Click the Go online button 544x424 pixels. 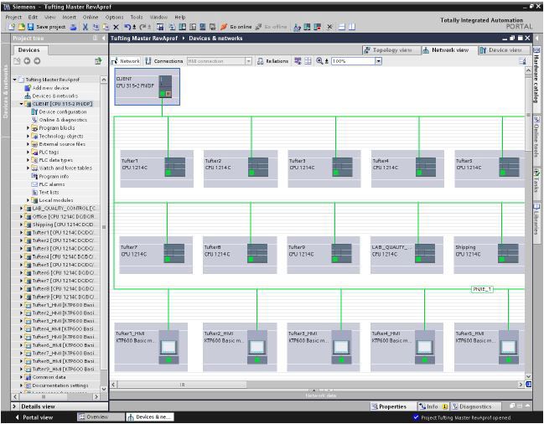[236, 27]
